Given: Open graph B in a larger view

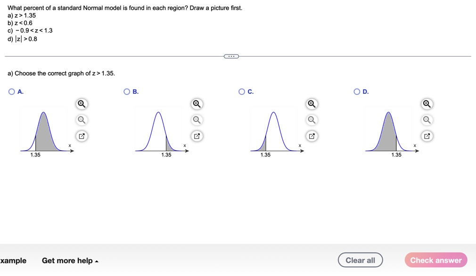Looking at the screenshot, I should [197, 136].
